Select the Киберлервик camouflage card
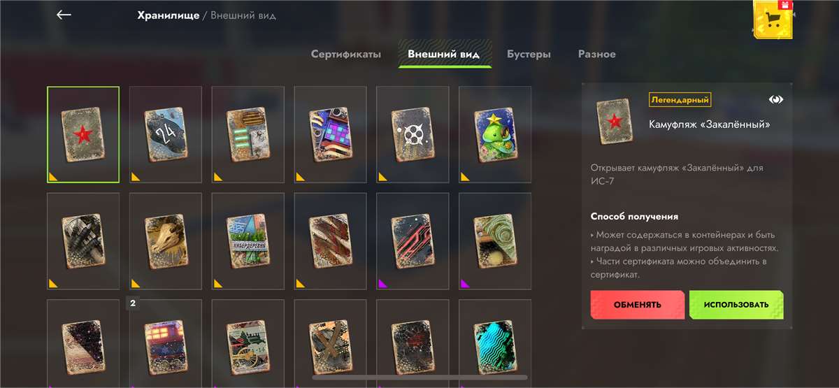Image resolution: width=839 pixels, height=388 pixels. tap(248, 241)
